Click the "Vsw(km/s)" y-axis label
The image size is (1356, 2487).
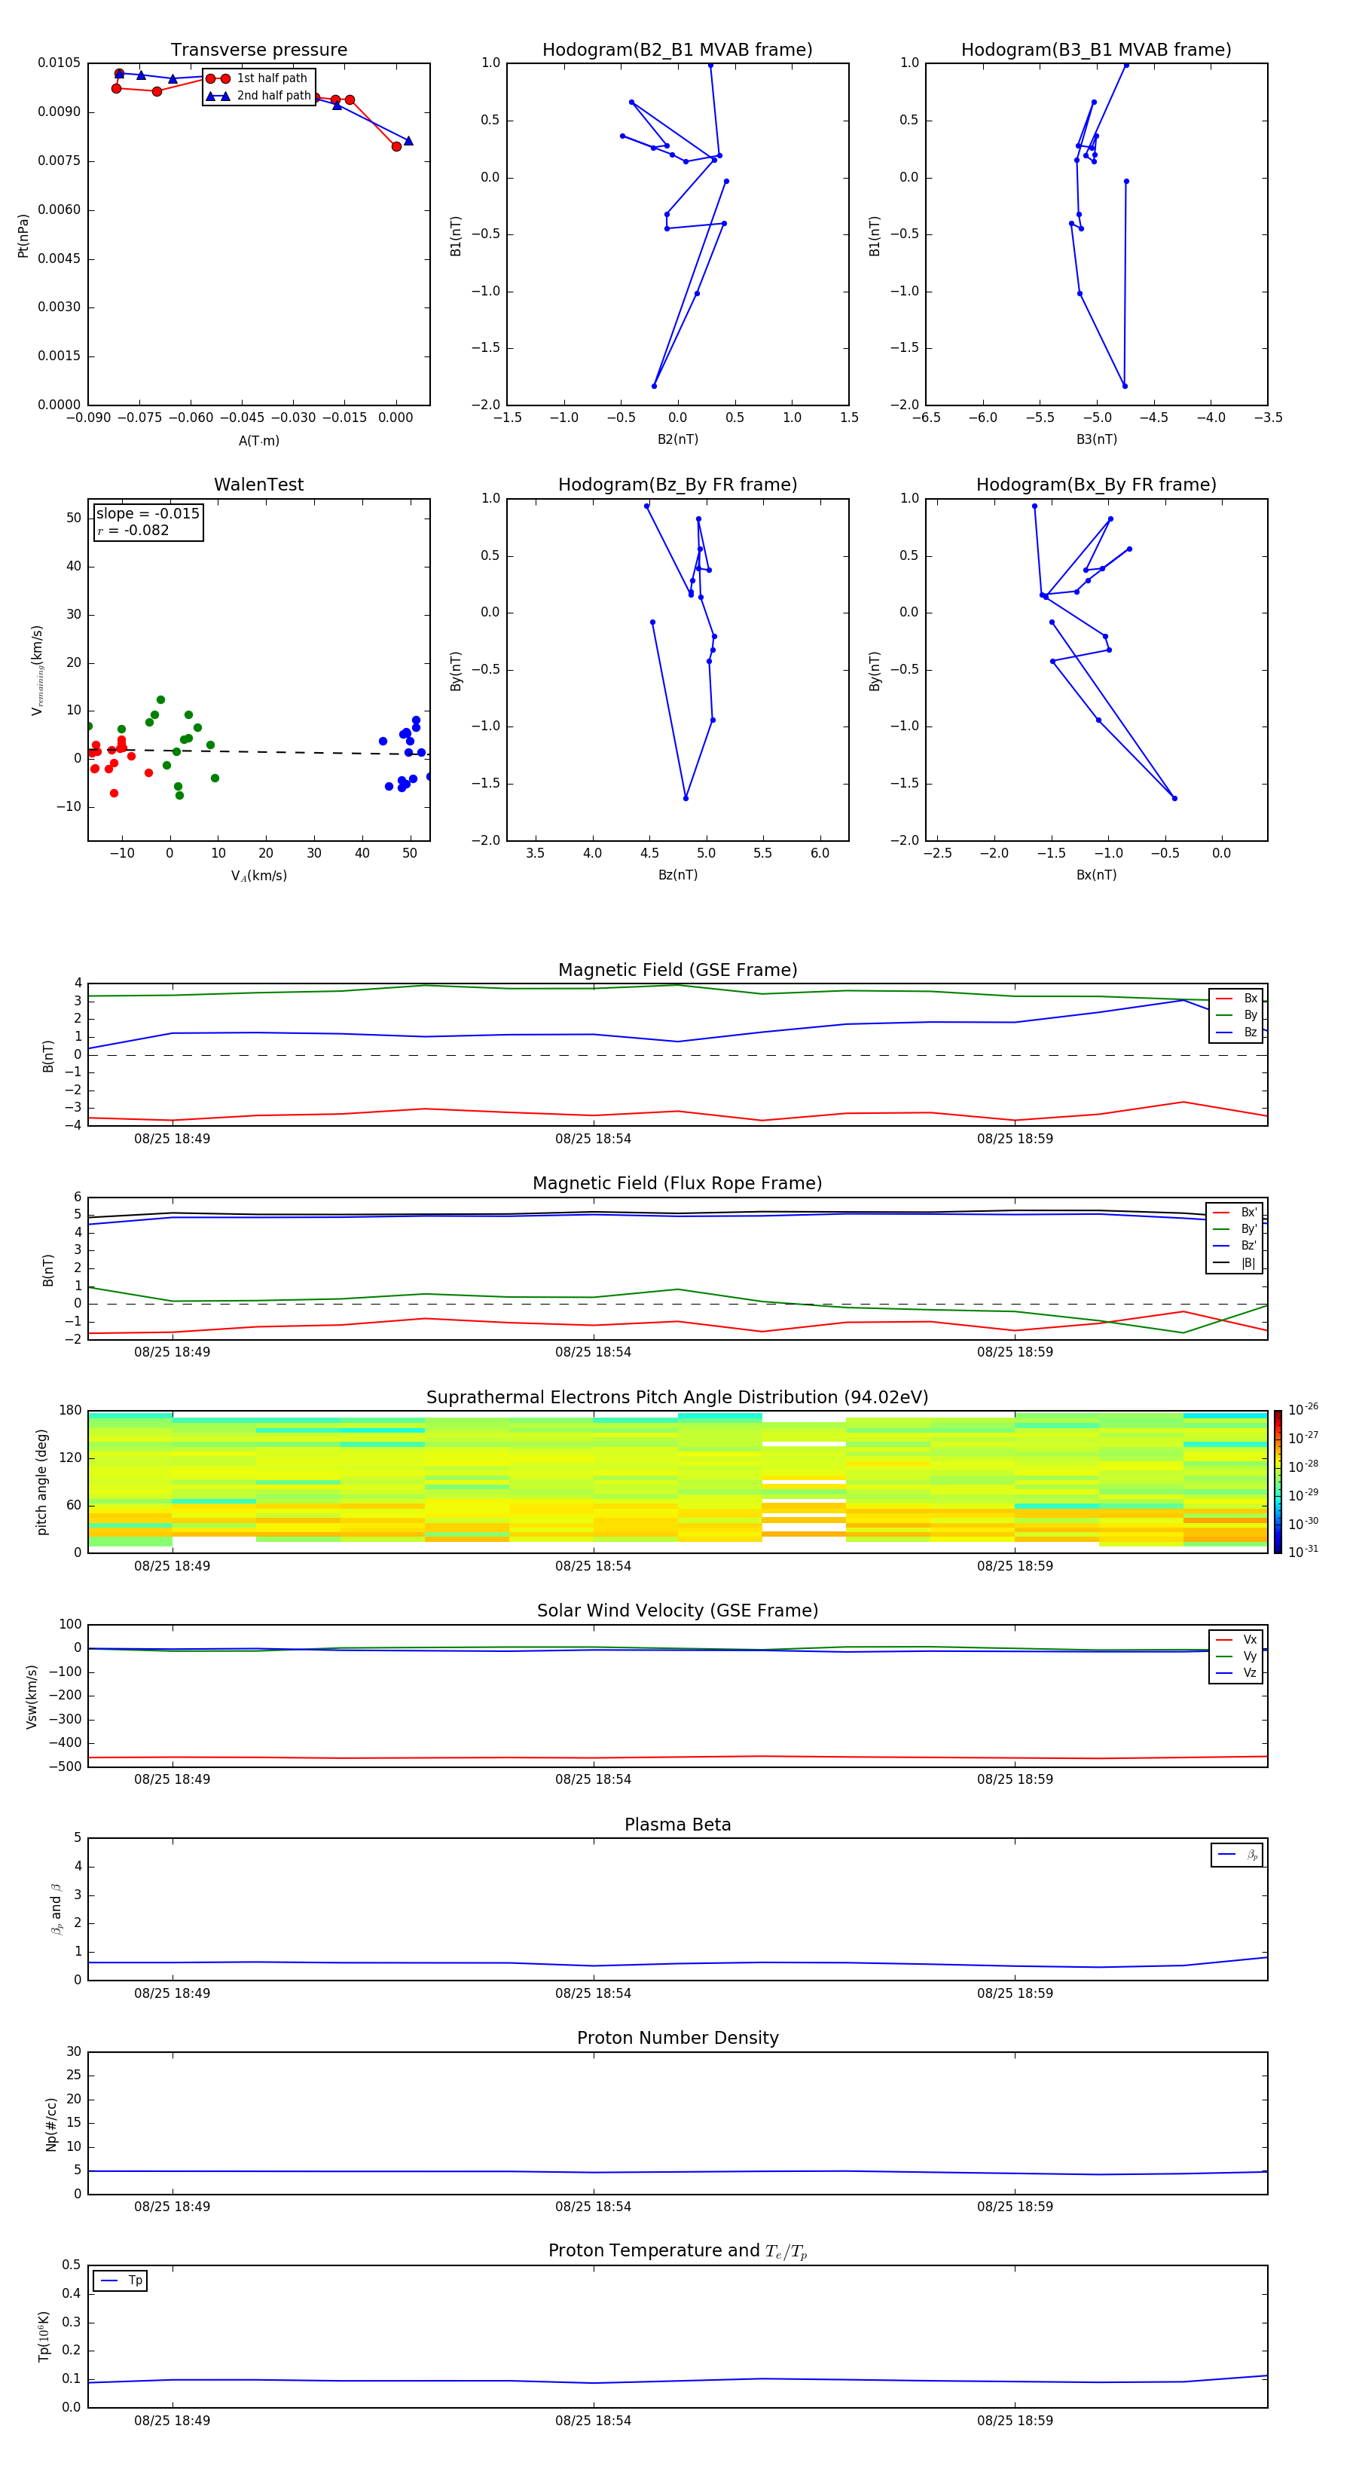coord(32,1696)
